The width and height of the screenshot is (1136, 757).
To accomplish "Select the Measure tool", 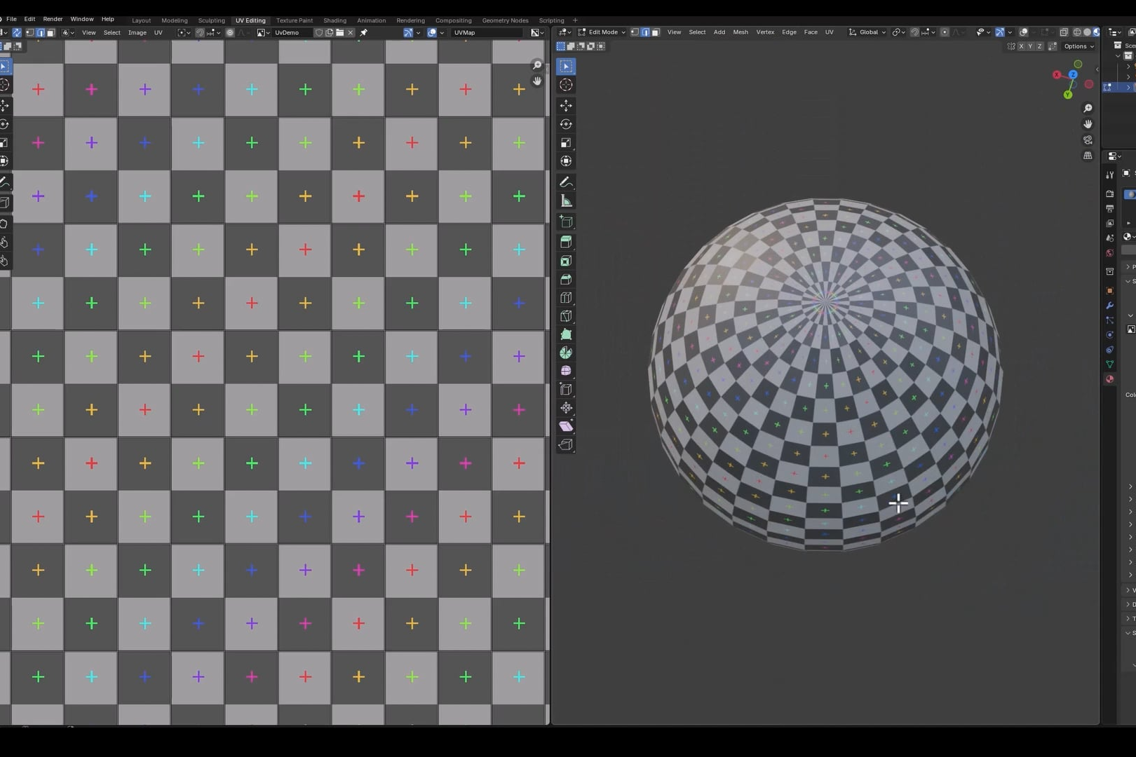I will (x=566, y=201).
